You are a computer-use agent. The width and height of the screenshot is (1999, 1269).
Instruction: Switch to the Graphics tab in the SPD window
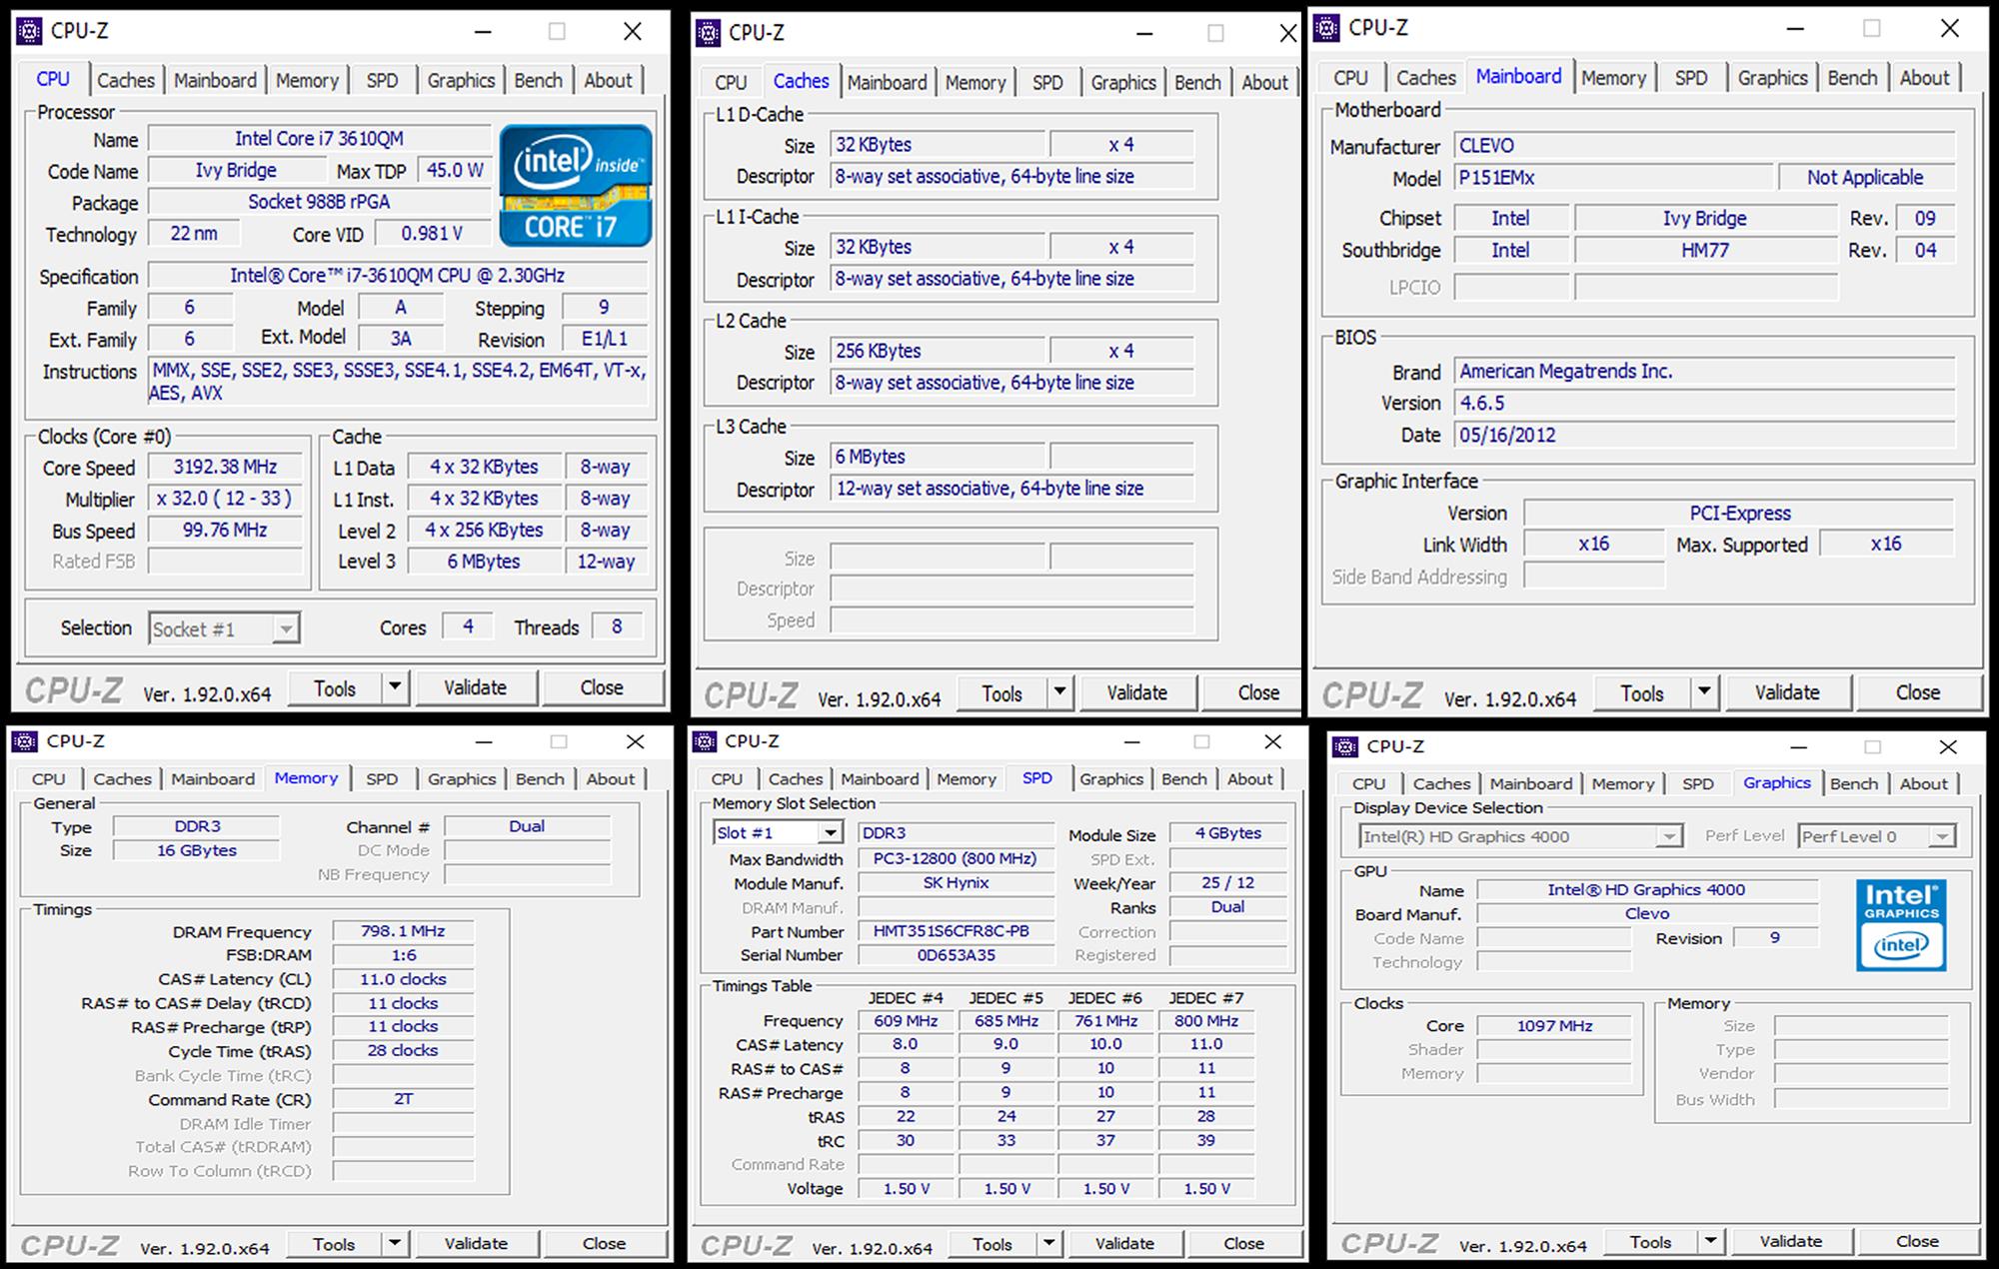1111,779
